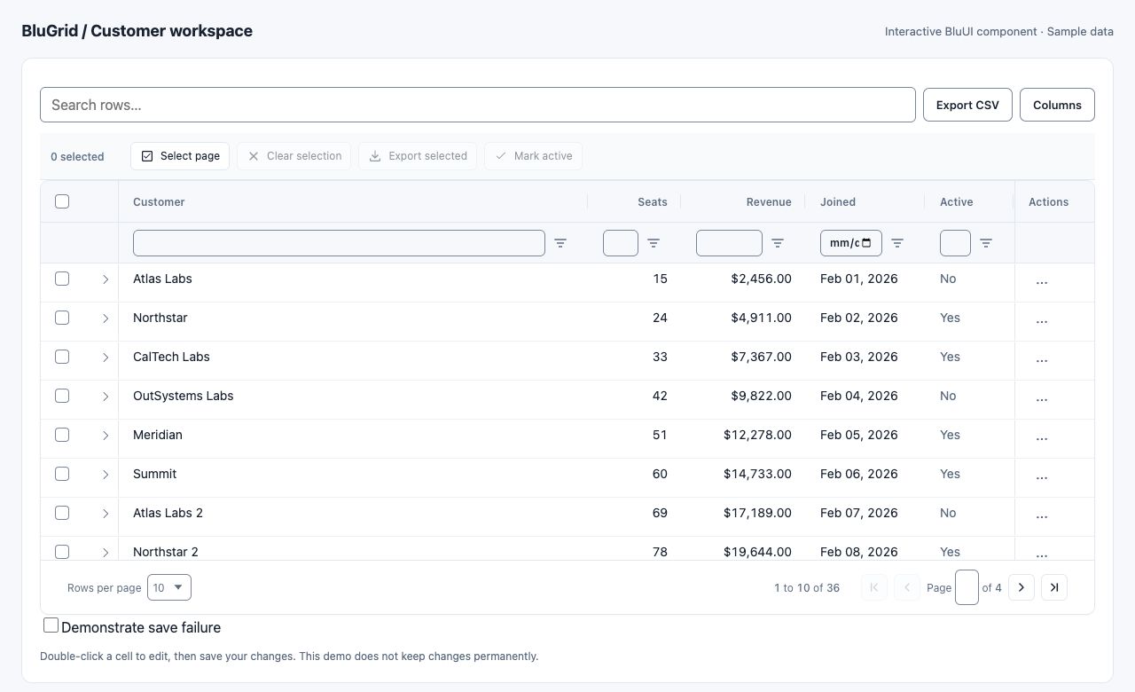The image size is (1135, 692).
Task: Click the $12,278.00 revenue cell
Action: [757, 435]
